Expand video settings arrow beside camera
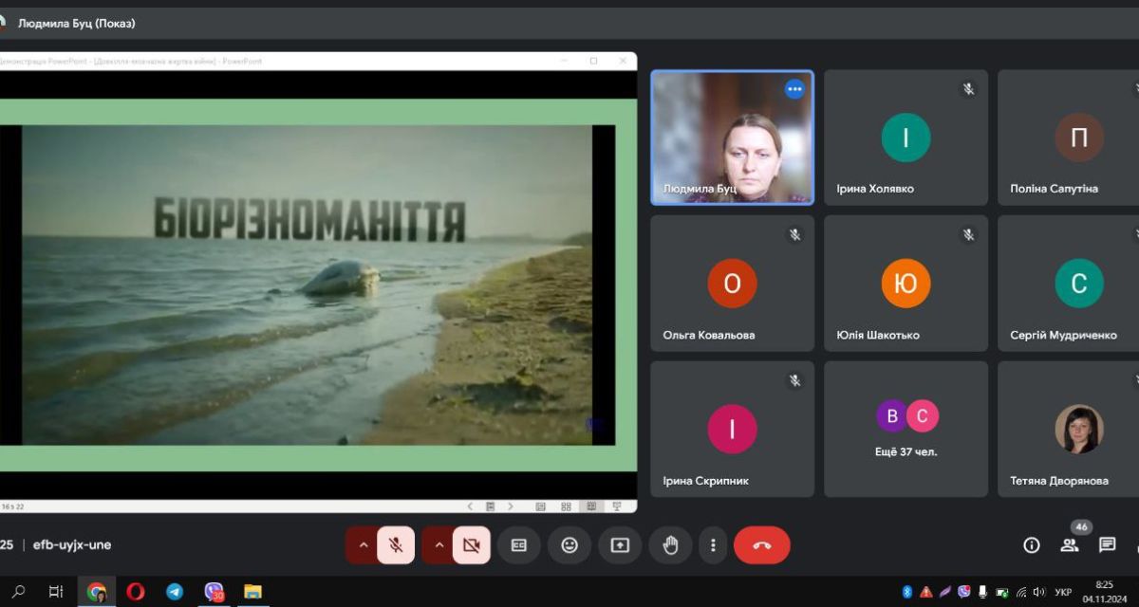Image resolution: width=1139 pixels, height=607 pixels. click(x=438, y=545)
